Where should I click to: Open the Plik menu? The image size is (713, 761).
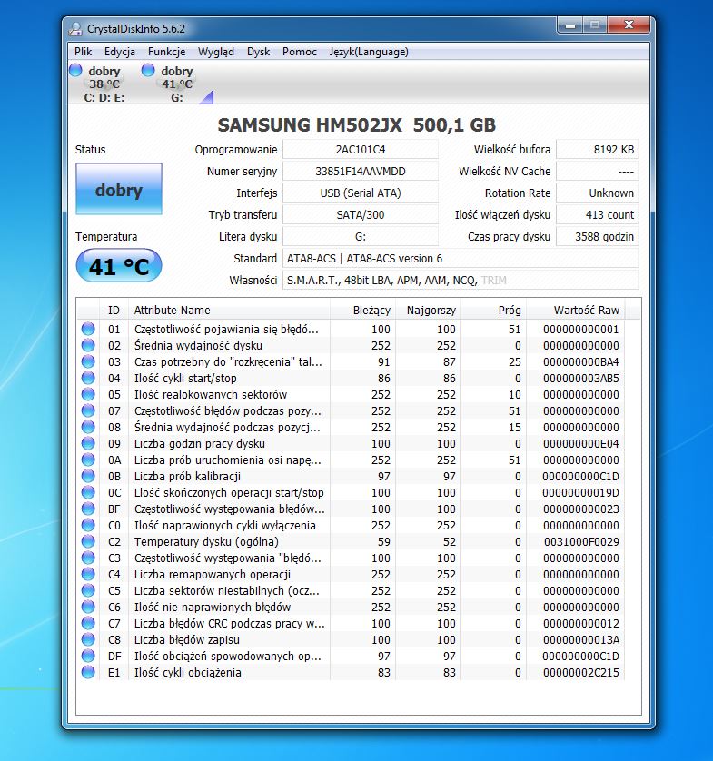pyautogui.click(x=84, y=52)
